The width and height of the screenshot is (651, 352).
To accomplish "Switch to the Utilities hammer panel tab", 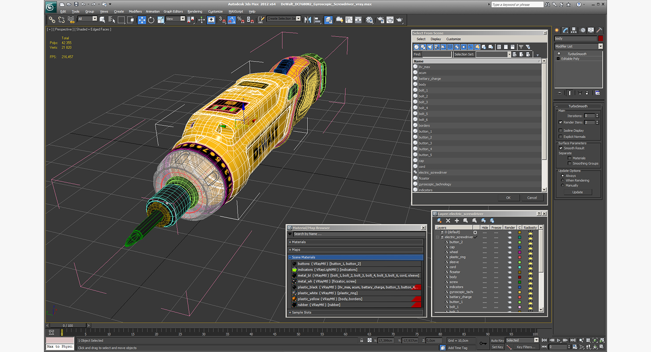I will pyautogui.click(x=599, y=30).
